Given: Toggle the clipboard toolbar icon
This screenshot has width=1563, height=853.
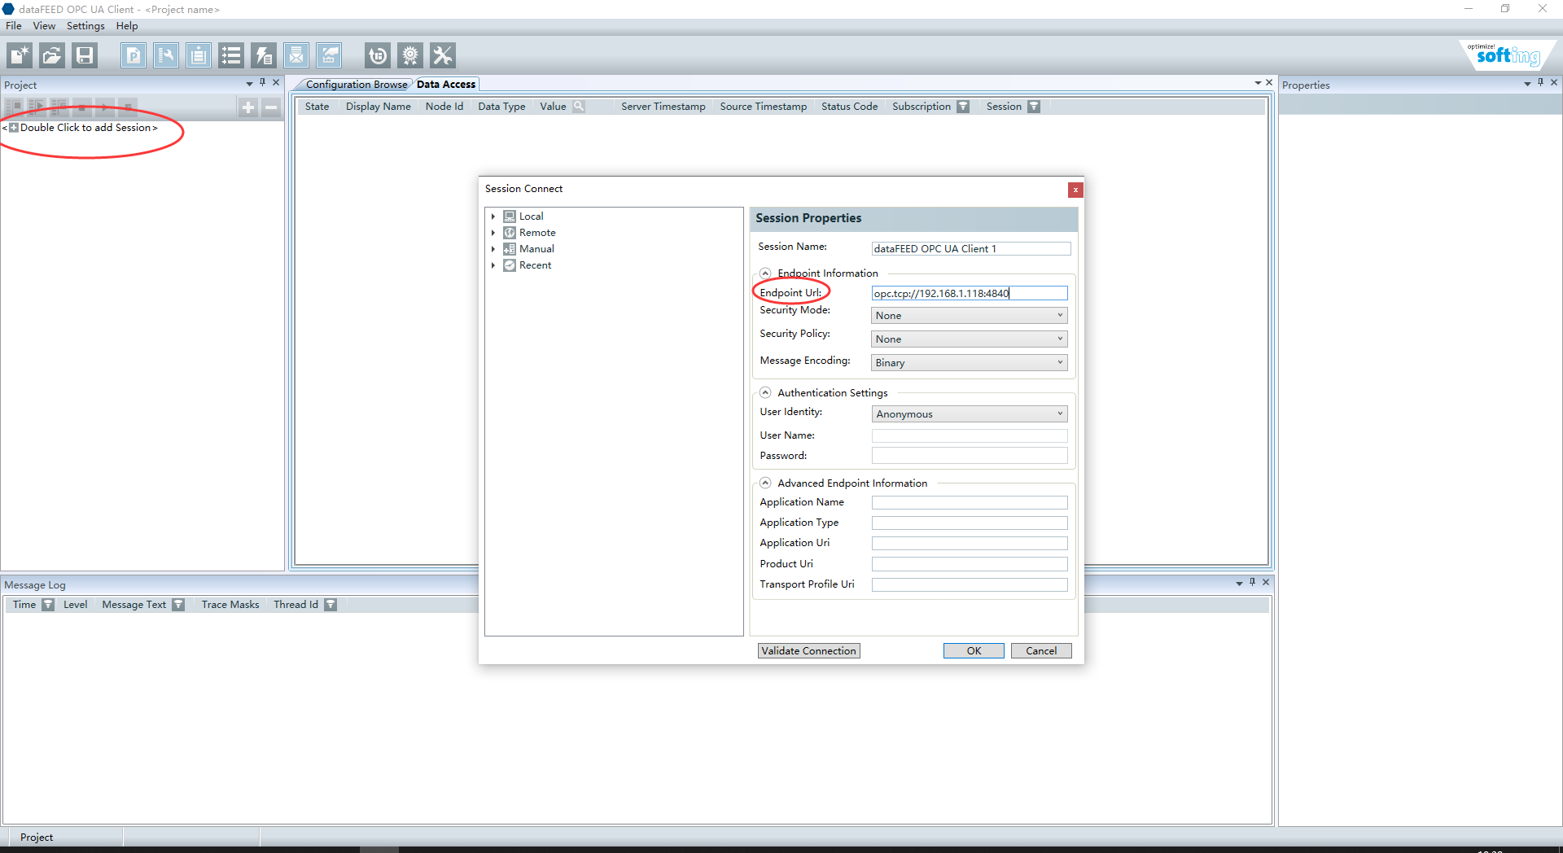Looking at the screenshot, I should (x=199, y=55).
